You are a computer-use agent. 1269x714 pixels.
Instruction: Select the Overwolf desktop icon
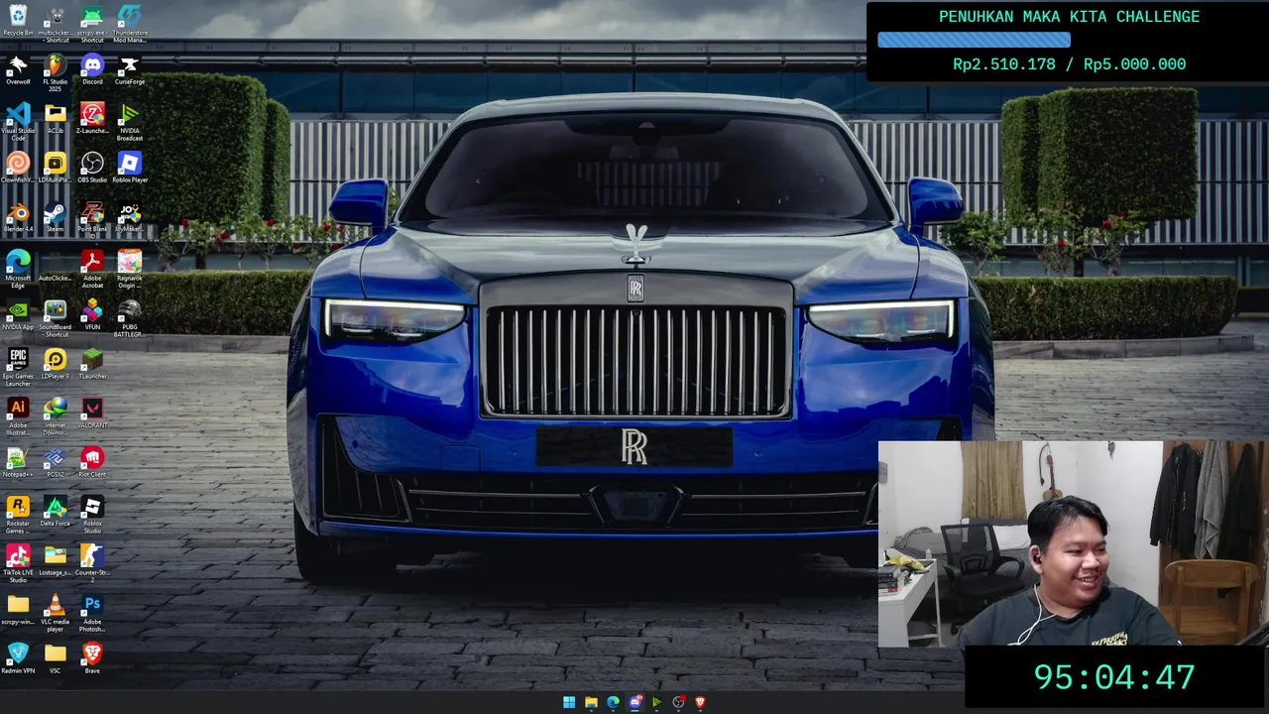[x=18, y=69]
